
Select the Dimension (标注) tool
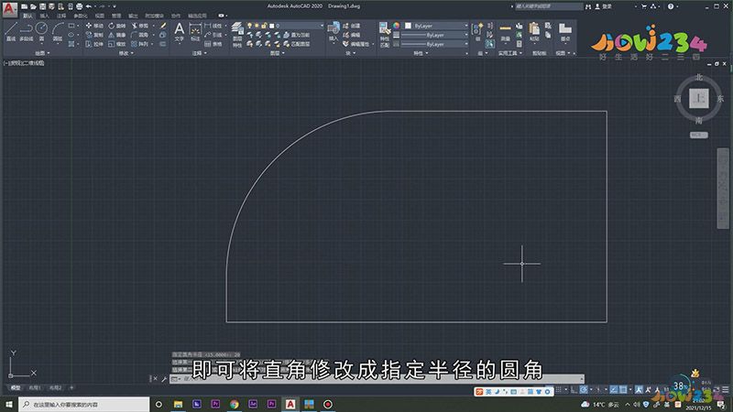pos(195,32)
